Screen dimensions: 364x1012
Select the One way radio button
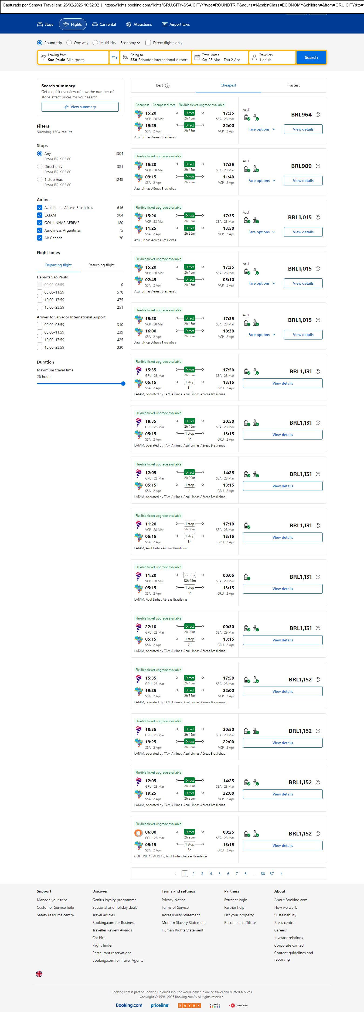(x=69, y=43)
